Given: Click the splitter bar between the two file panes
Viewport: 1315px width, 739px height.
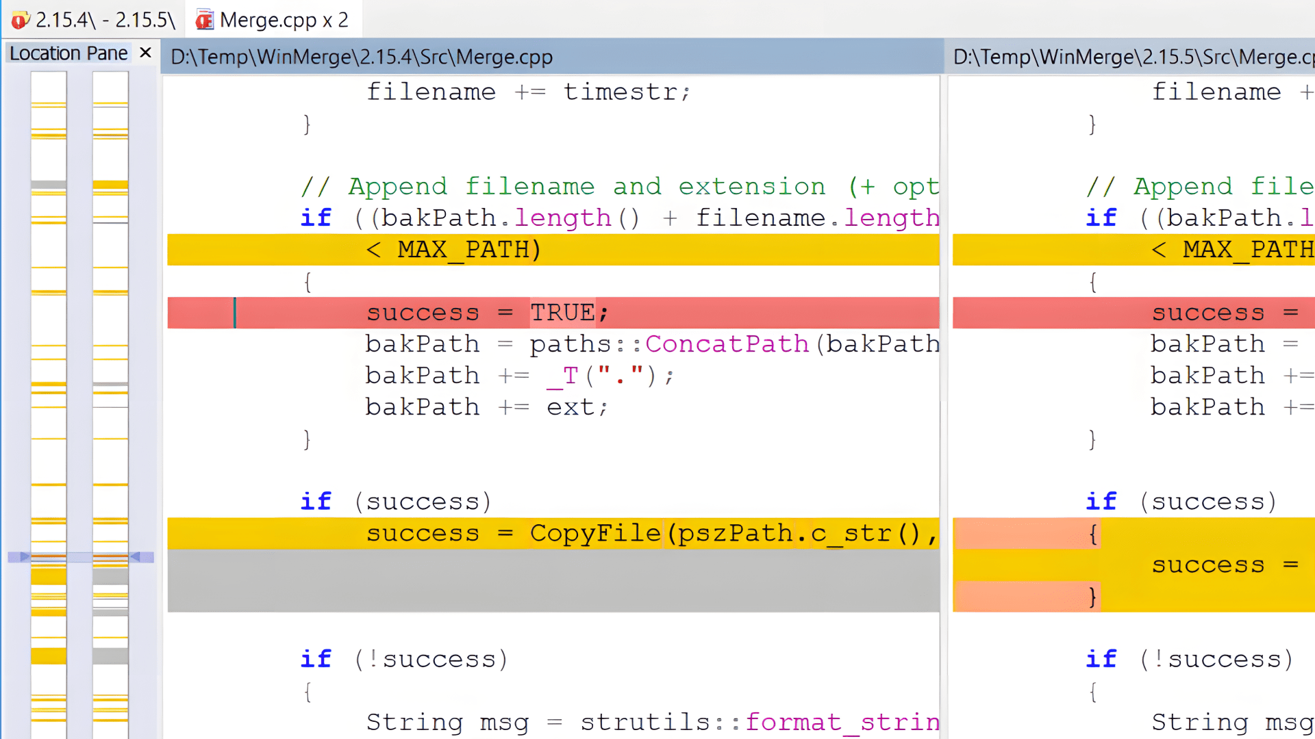Looking at the screenshot, I should point(945,406).
